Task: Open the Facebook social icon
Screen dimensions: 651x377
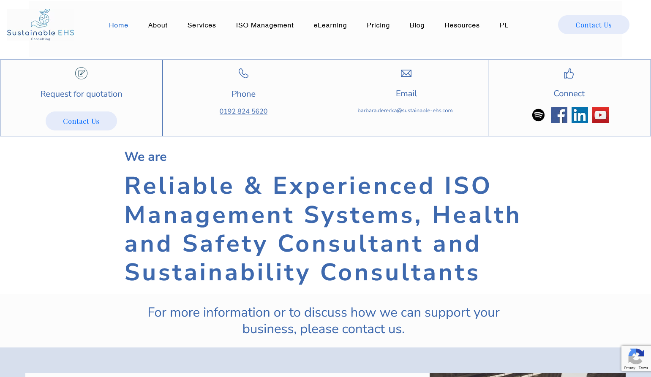Action: coord(559,115)
